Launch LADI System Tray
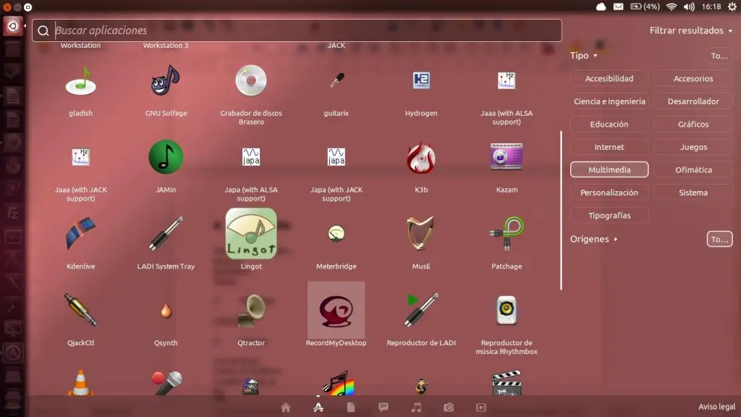Viewport: 741px width, 417px height. pos(166,234)
